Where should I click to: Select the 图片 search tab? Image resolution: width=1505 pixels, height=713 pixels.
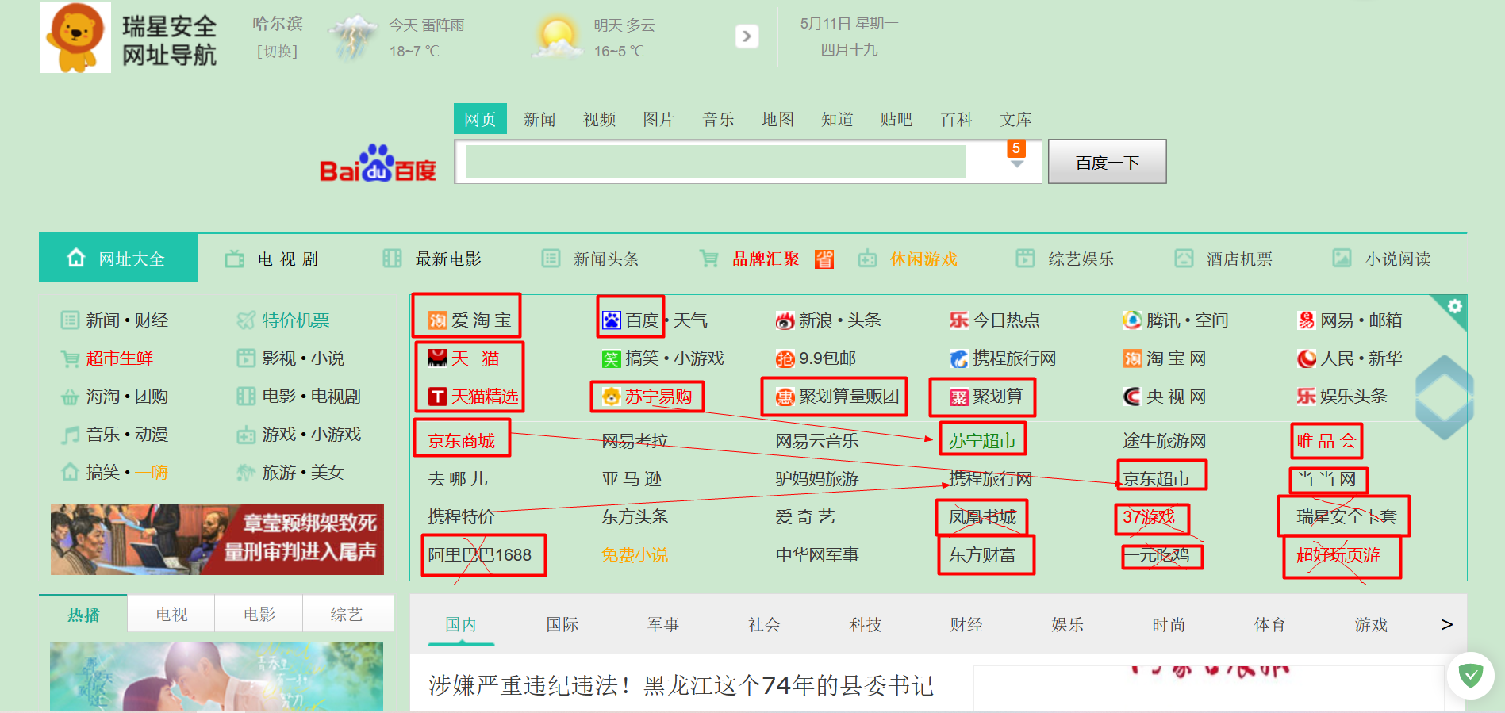tap(658, 119)
